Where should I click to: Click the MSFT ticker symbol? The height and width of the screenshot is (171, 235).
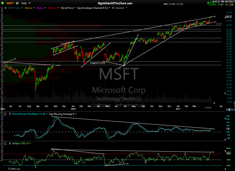point(10,3)
